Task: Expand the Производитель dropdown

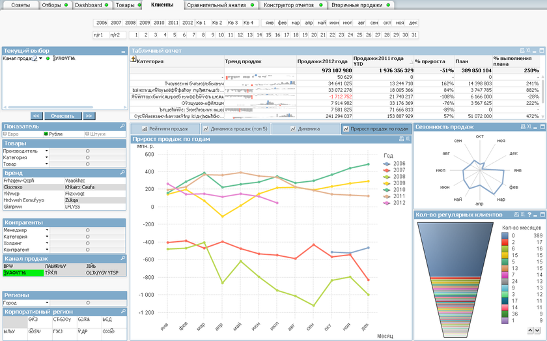Action: tap(48, 151)
